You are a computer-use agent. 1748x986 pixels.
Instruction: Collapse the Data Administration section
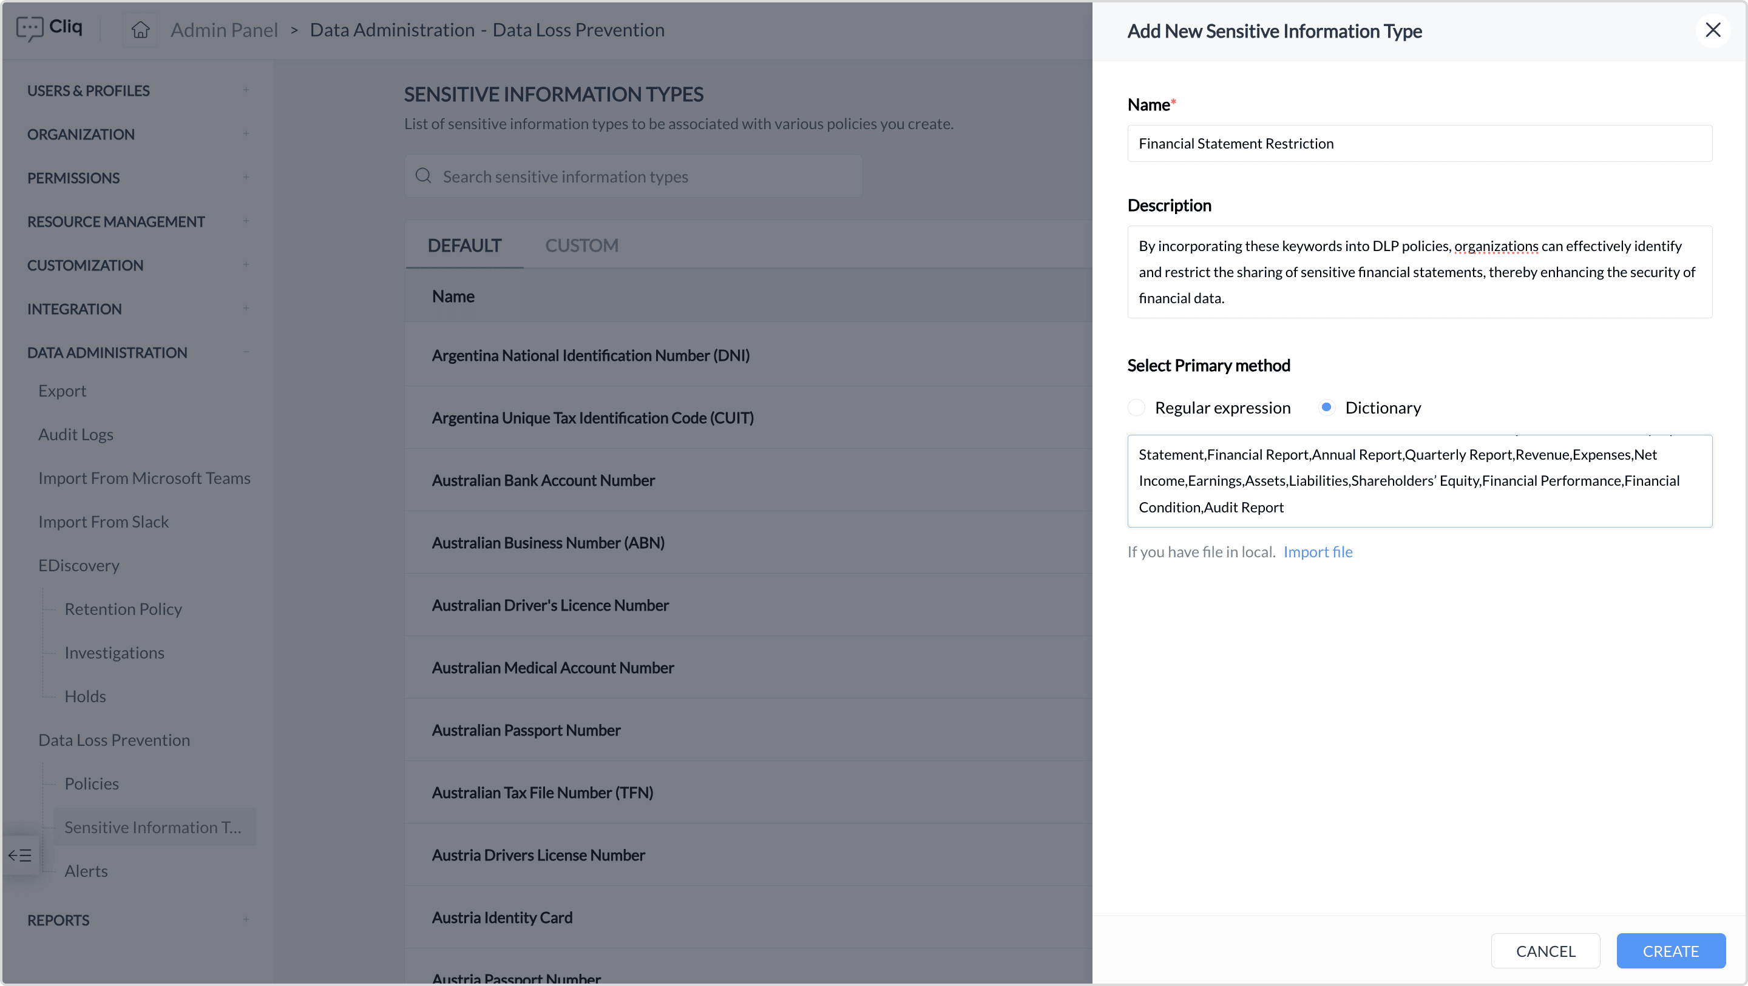246,352
